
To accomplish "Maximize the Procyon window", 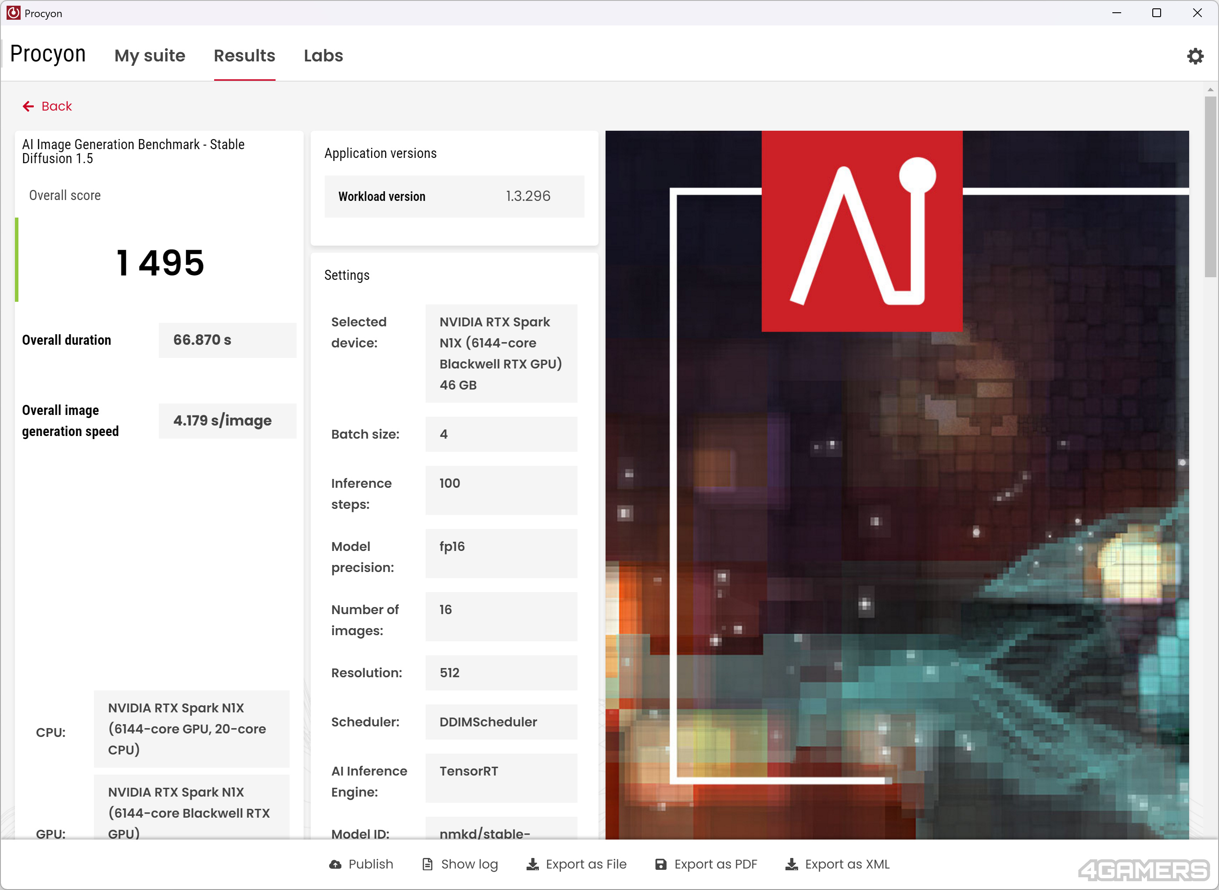I will point(1157,13).
